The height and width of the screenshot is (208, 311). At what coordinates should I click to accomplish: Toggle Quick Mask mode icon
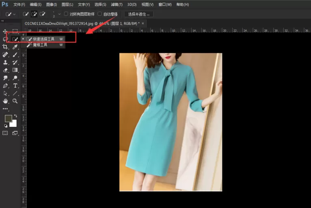(5, 133)
